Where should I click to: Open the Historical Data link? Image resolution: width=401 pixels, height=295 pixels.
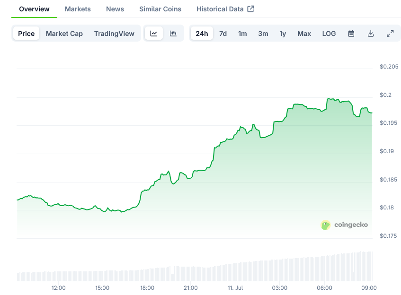point(220,9)
